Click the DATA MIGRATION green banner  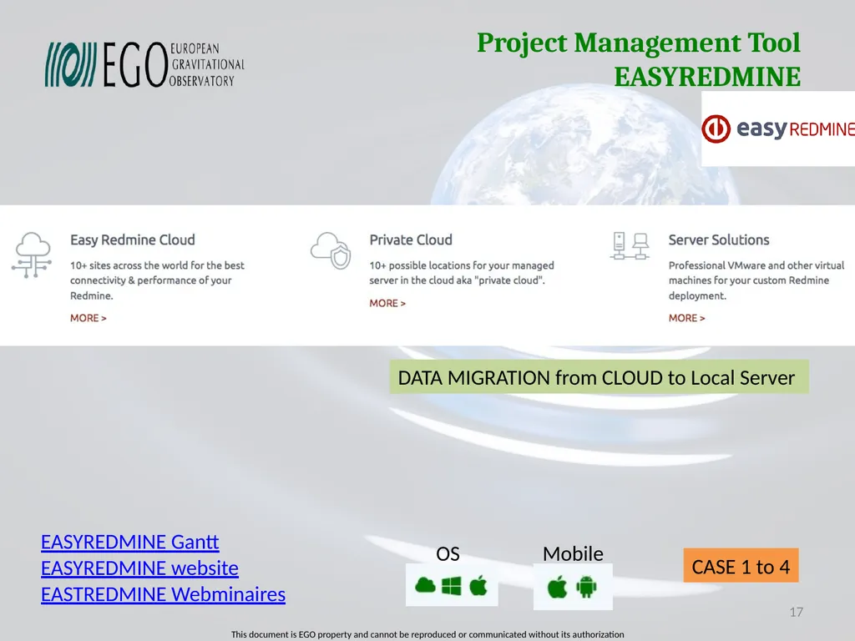[x=599, y=377]
